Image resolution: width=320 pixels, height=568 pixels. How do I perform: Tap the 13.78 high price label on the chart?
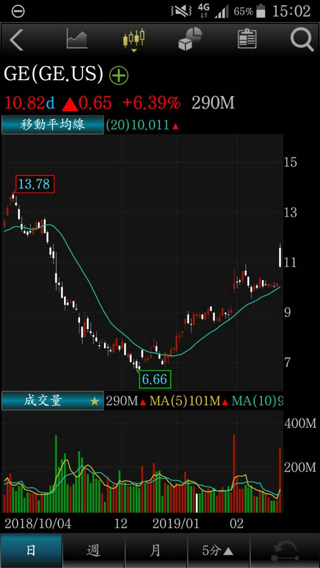[x=34, y=184]
